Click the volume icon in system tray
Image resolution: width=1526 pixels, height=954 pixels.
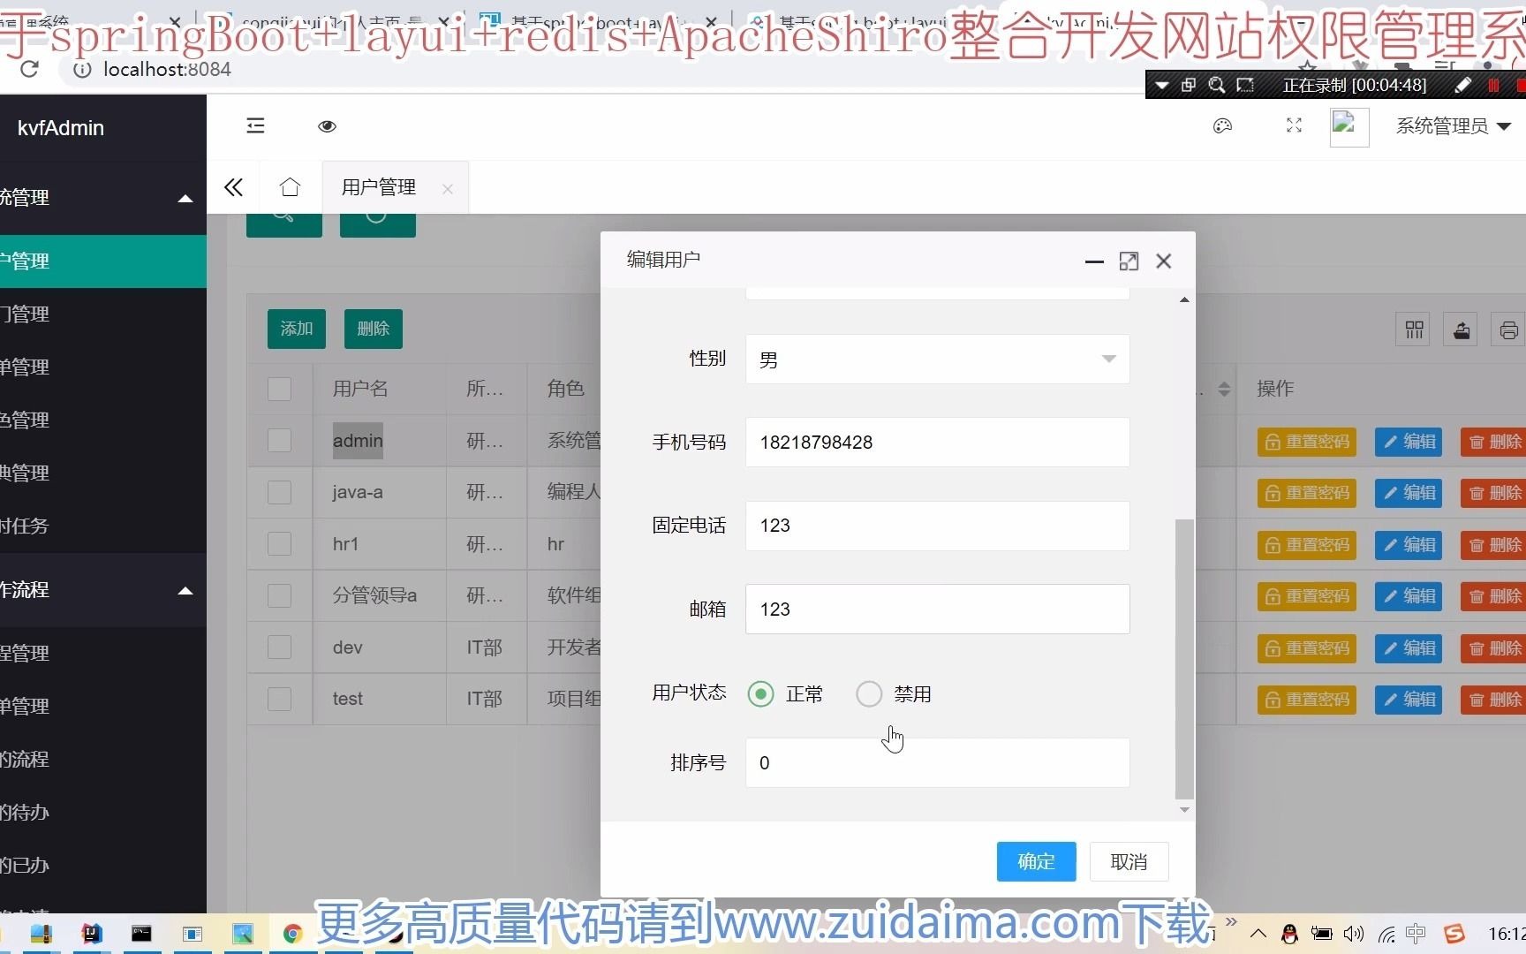click(1353, 934)
